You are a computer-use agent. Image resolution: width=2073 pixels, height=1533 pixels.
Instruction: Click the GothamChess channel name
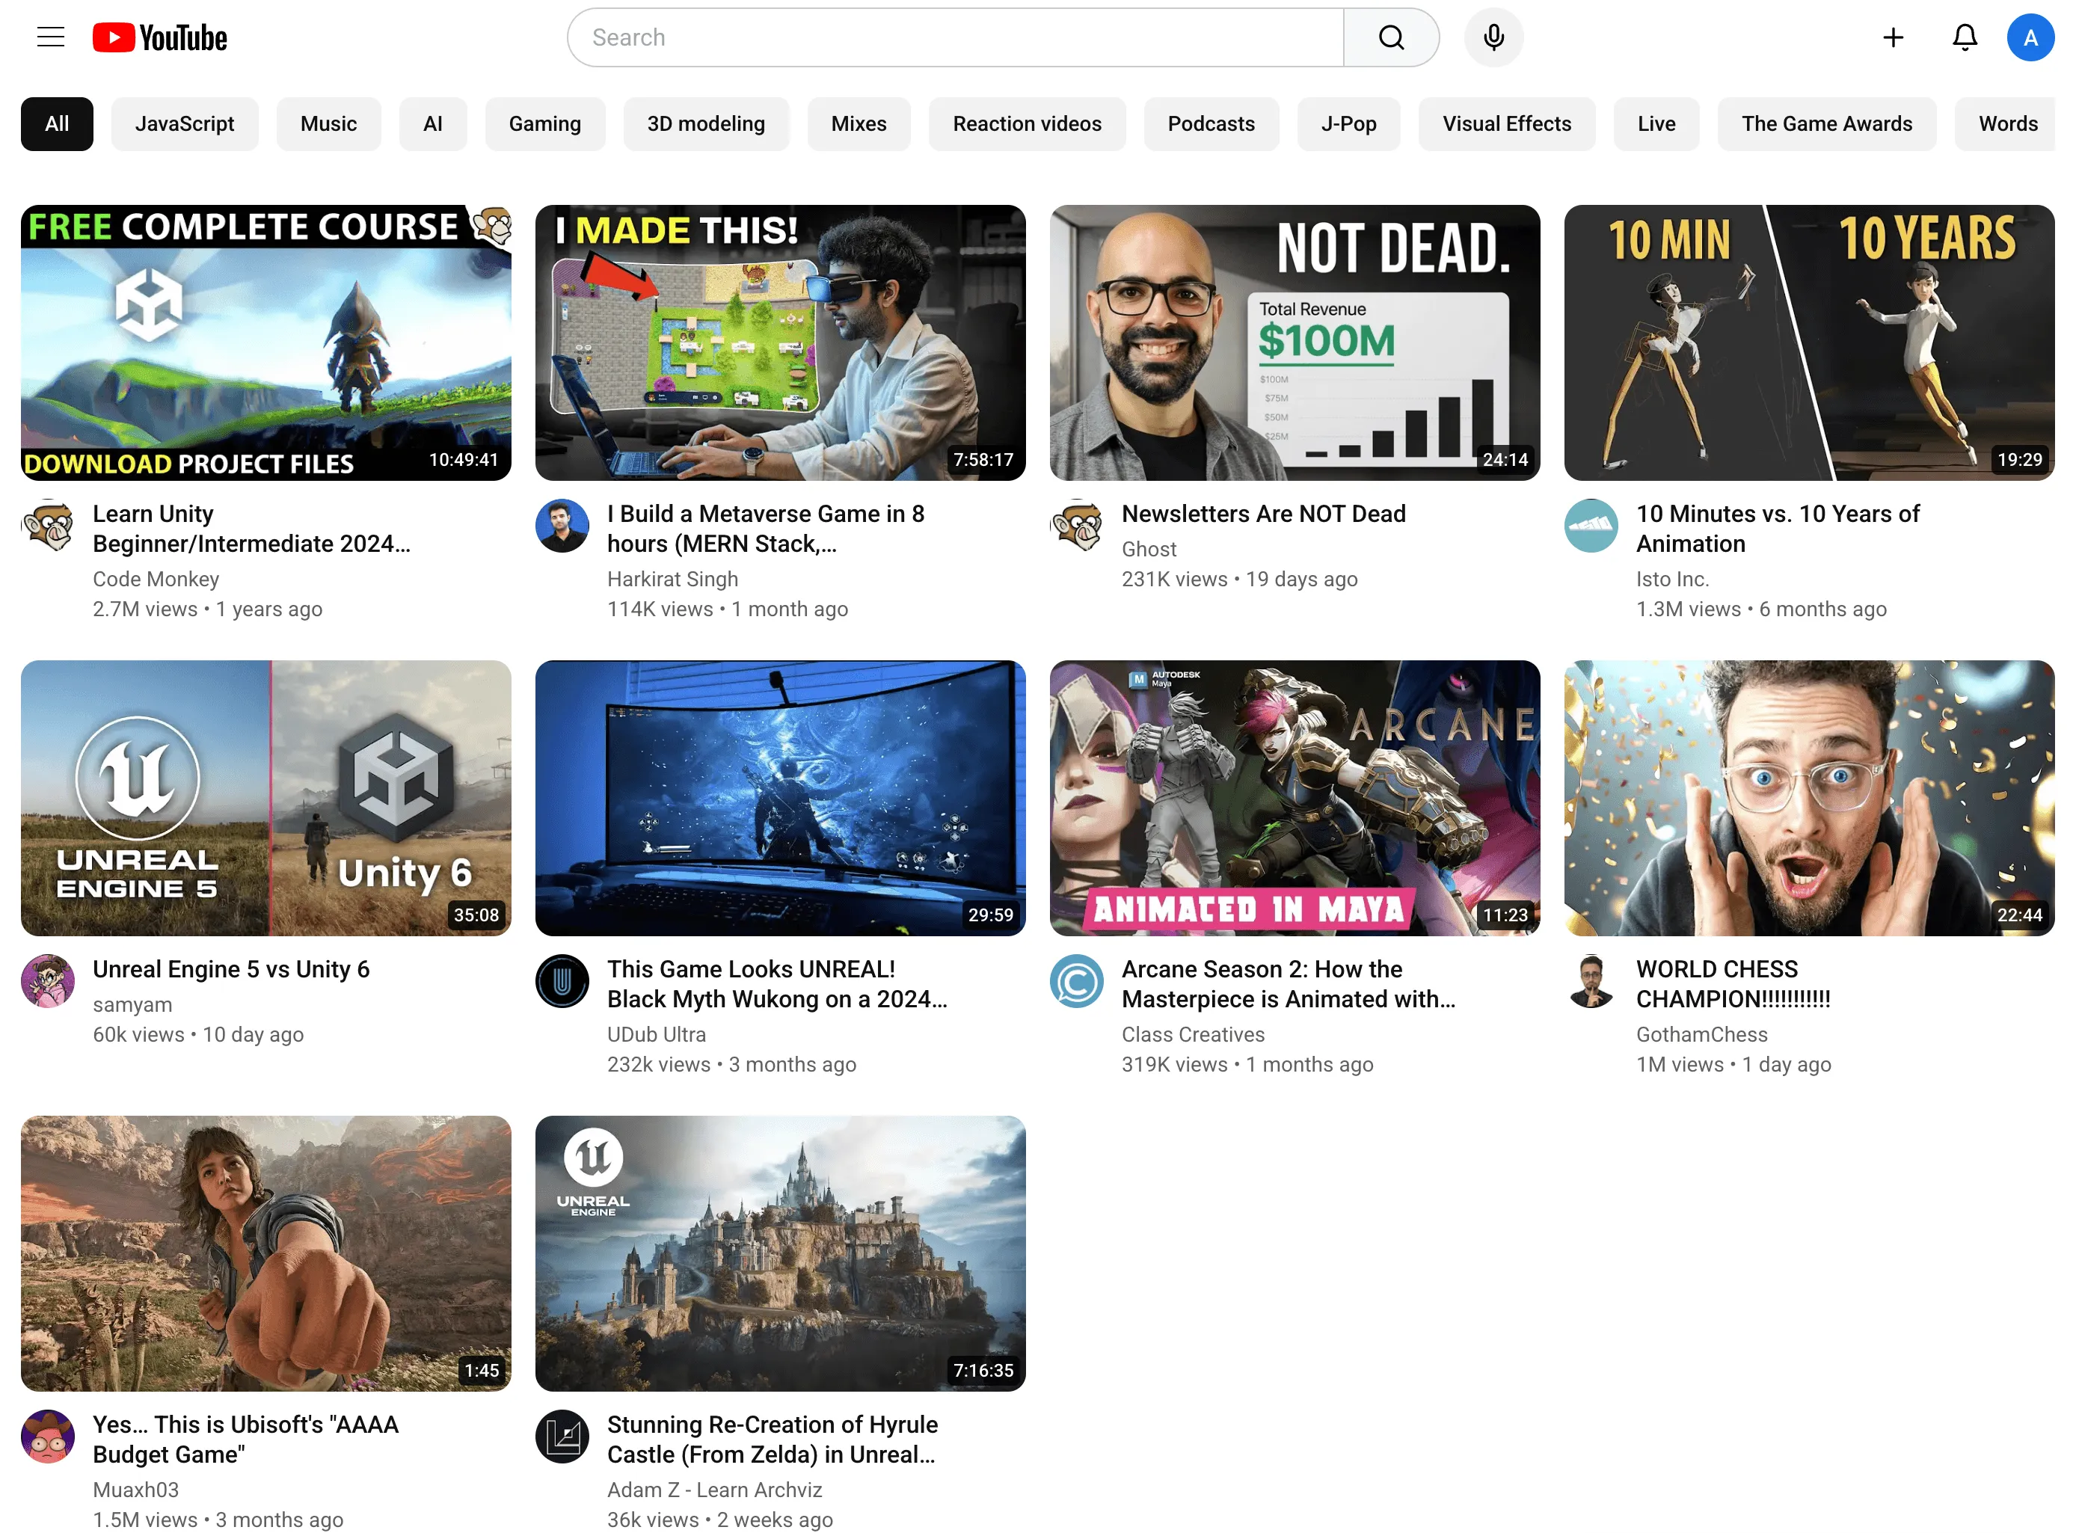pos(1702,1035)
